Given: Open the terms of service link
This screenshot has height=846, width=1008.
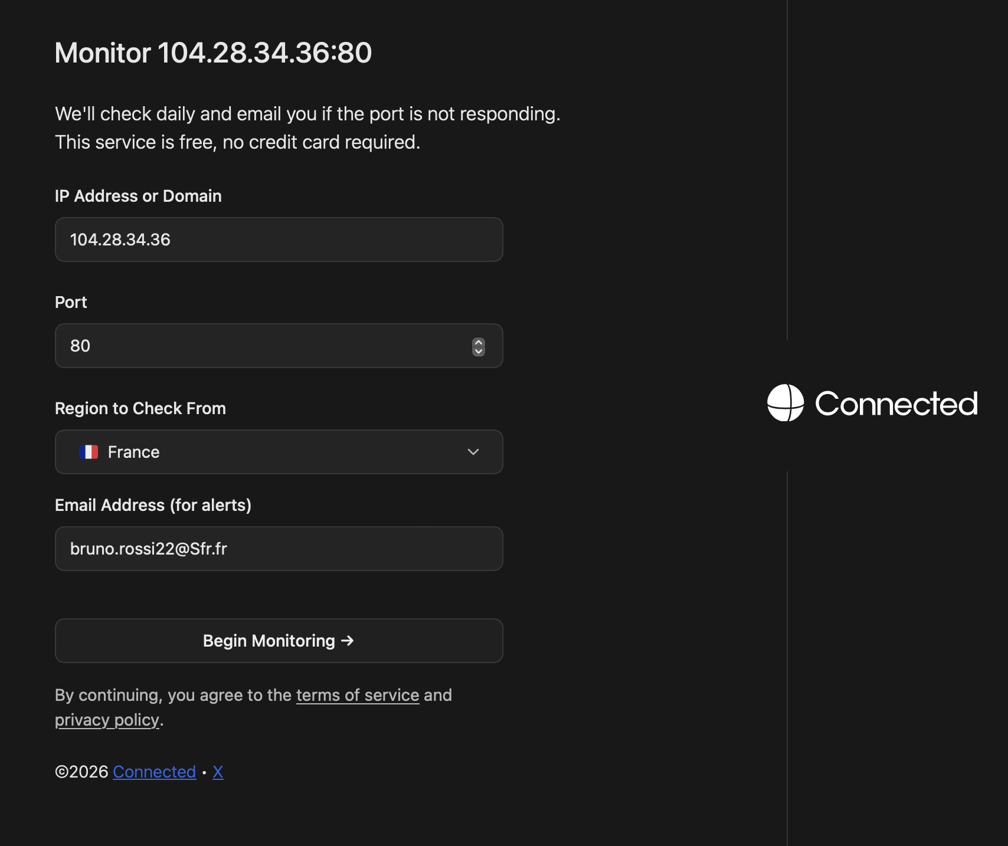Looking at the screenshot, I should click(358, 695).
